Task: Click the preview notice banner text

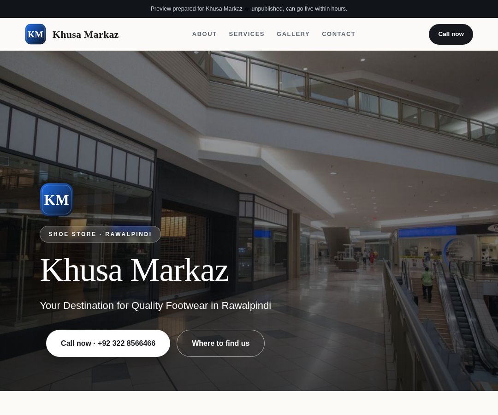Action: point(249,9)
